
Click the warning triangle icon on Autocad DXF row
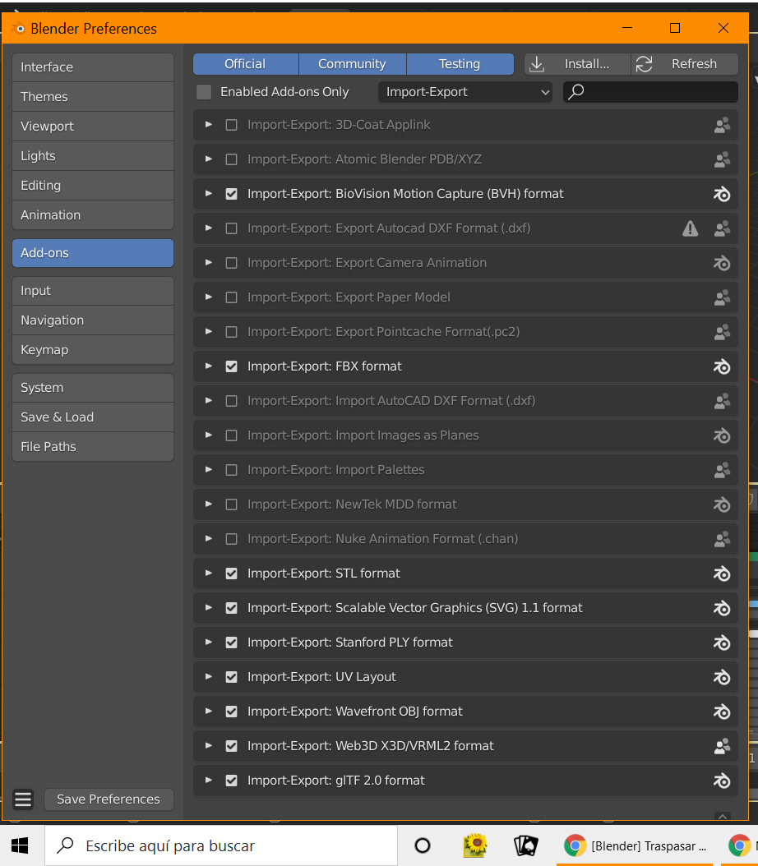click(x=691, y=228)
